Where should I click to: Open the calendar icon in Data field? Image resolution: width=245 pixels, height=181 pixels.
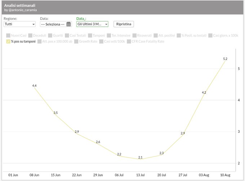(x=68, y=24)
